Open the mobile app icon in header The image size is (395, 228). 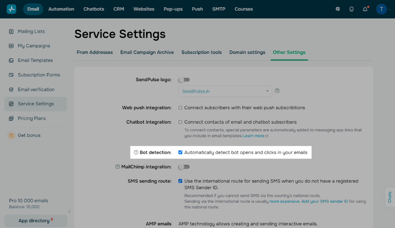[x=351, y=9]
